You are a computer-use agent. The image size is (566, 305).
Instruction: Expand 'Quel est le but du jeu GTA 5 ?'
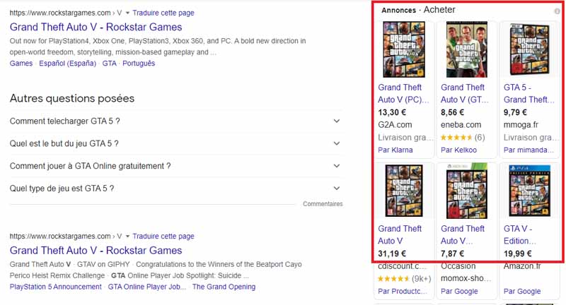[x=176, y=144]
